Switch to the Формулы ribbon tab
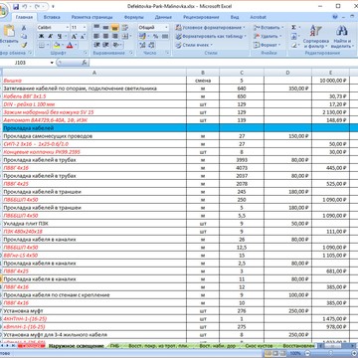Image resolution: width=358 pixels, height=358 pixels. 133,17
